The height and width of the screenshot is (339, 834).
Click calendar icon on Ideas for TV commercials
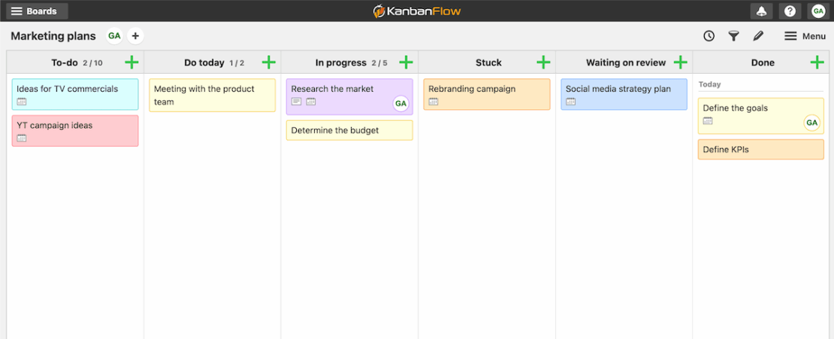(21, 101)
